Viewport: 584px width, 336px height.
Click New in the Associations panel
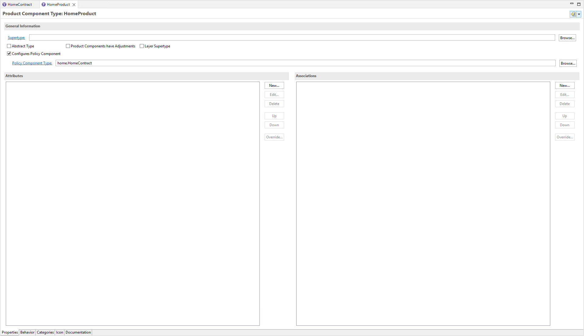565,85
